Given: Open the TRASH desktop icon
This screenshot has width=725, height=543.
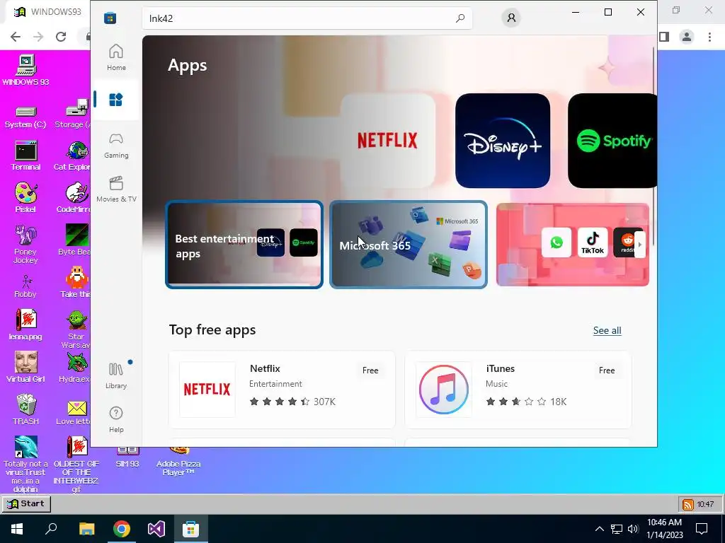Looking at the screenshot, I should [x=25, y=409].
